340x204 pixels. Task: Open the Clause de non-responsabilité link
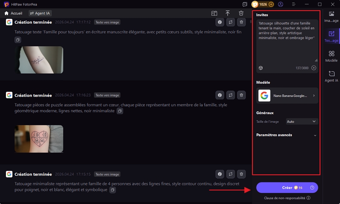[287, 198]
